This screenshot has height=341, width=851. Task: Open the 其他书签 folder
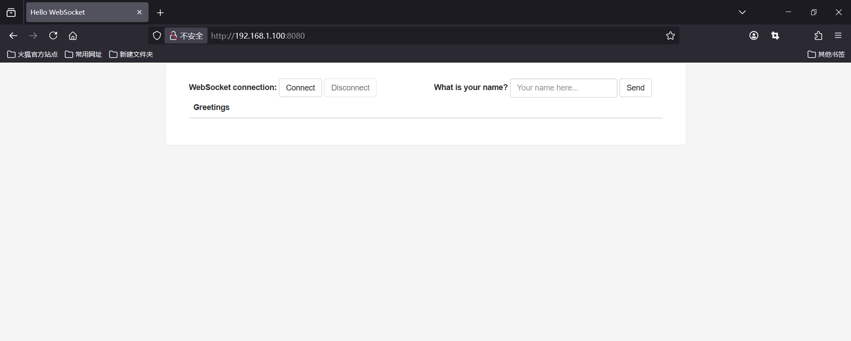point(826,54)
